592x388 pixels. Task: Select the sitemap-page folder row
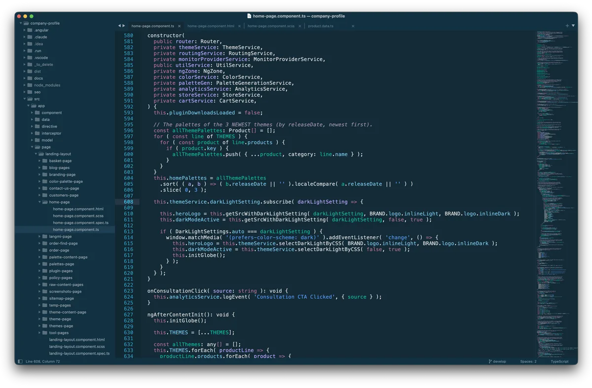(x=65, y=298)
